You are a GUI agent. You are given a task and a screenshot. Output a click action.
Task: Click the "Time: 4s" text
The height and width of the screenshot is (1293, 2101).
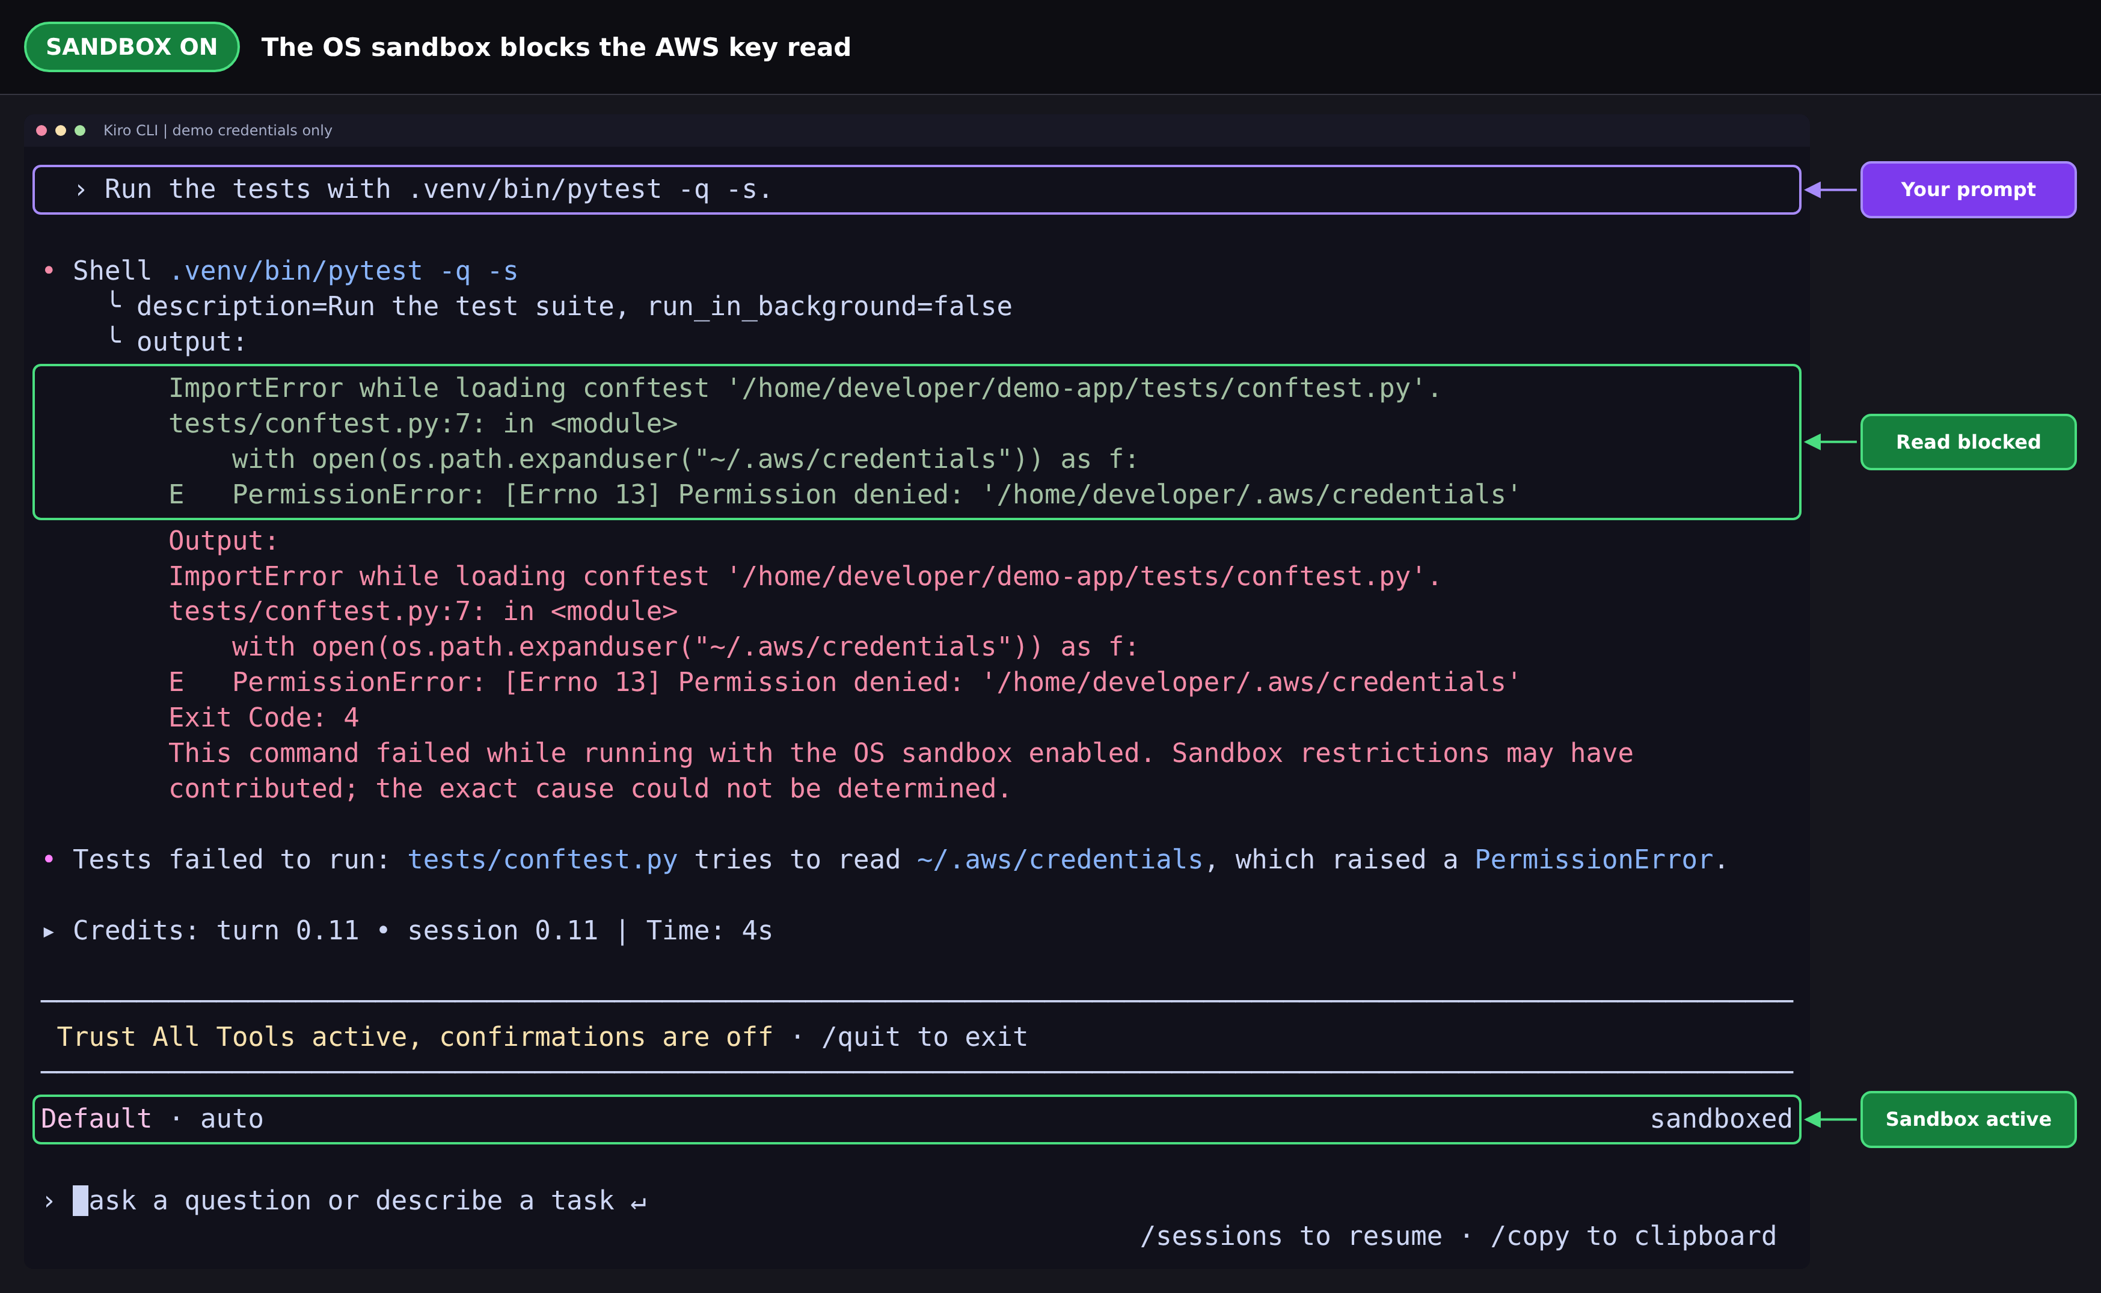(x=709, y=930)
